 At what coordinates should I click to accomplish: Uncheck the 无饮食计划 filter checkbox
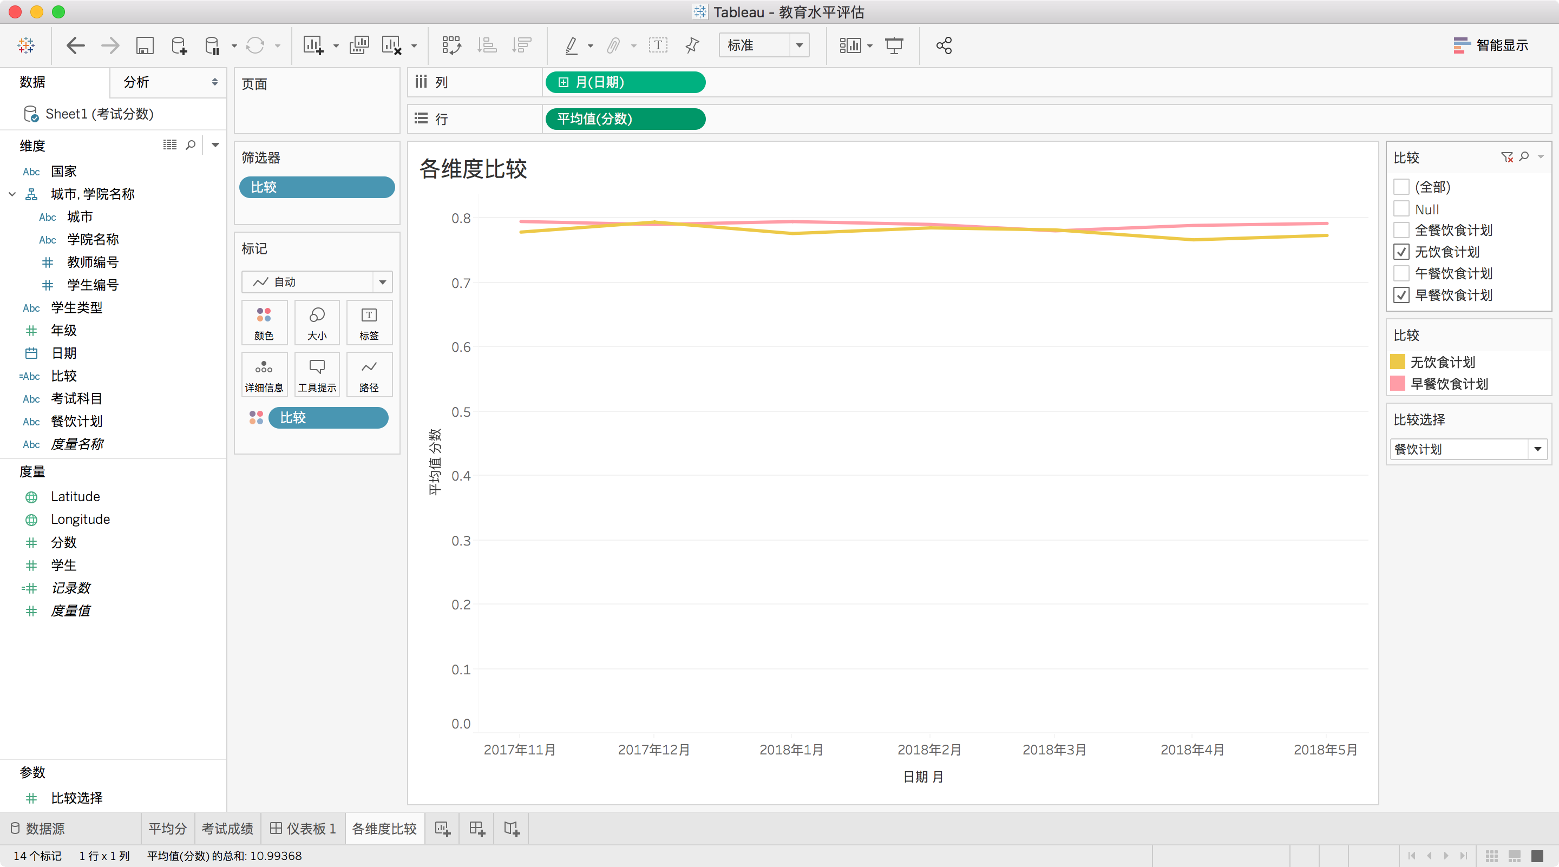pyautogui.click(x=1401, y=252)
